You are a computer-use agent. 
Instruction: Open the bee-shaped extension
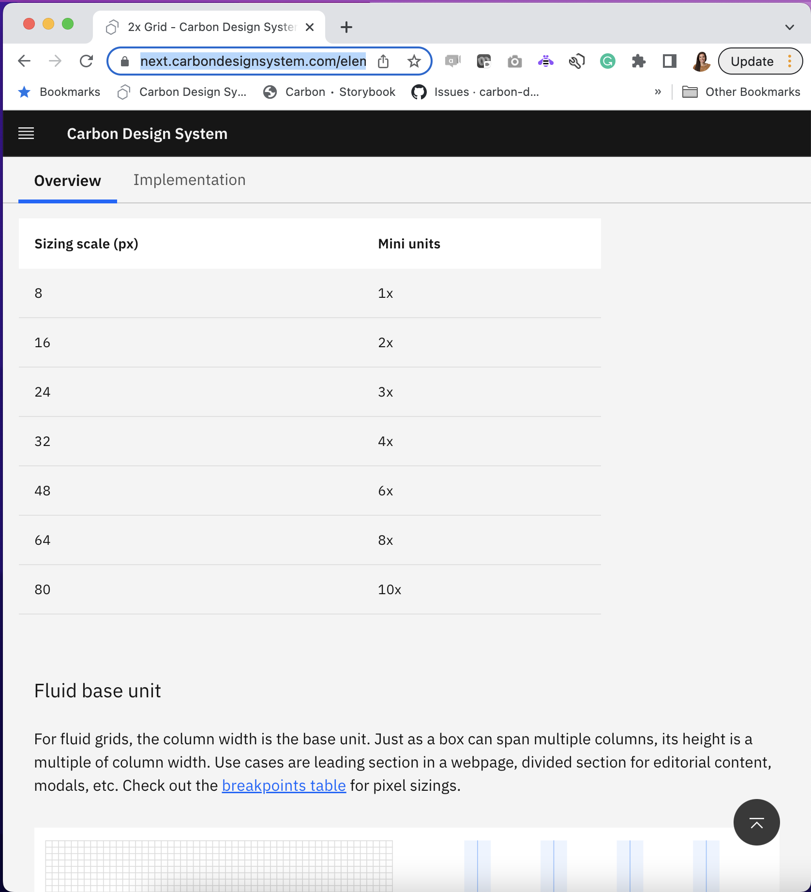[545, 61]
